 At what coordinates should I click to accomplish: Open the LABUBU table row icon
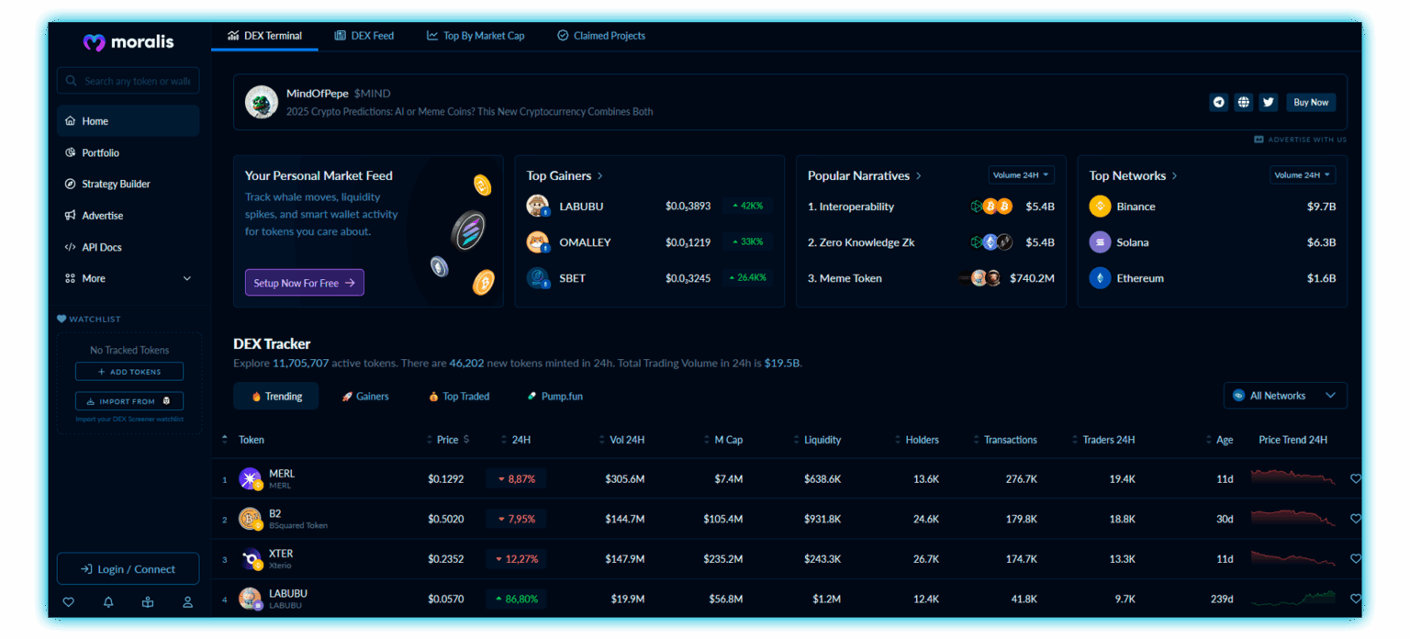(x=251, y=600)
